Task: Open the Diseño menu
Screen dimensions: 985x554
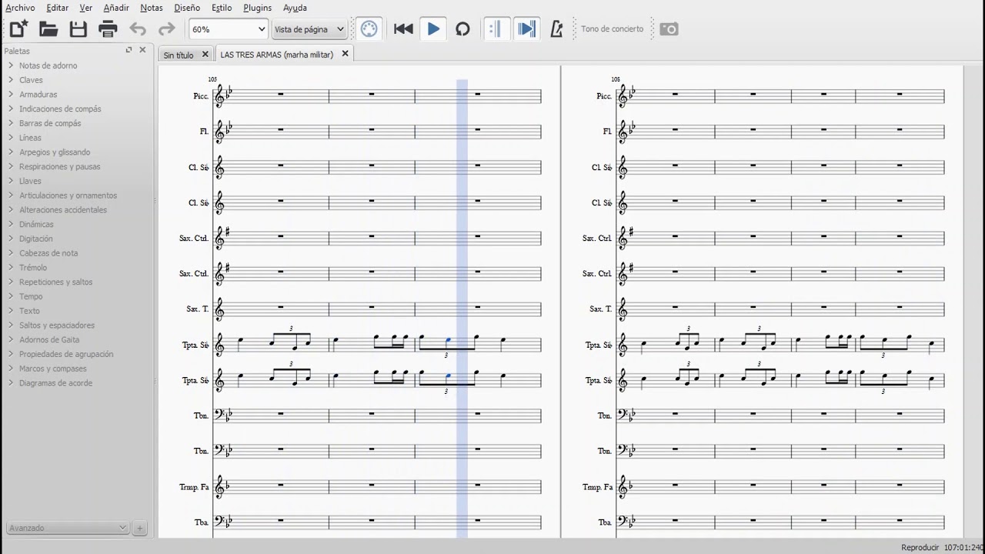Action: (187, 8)
